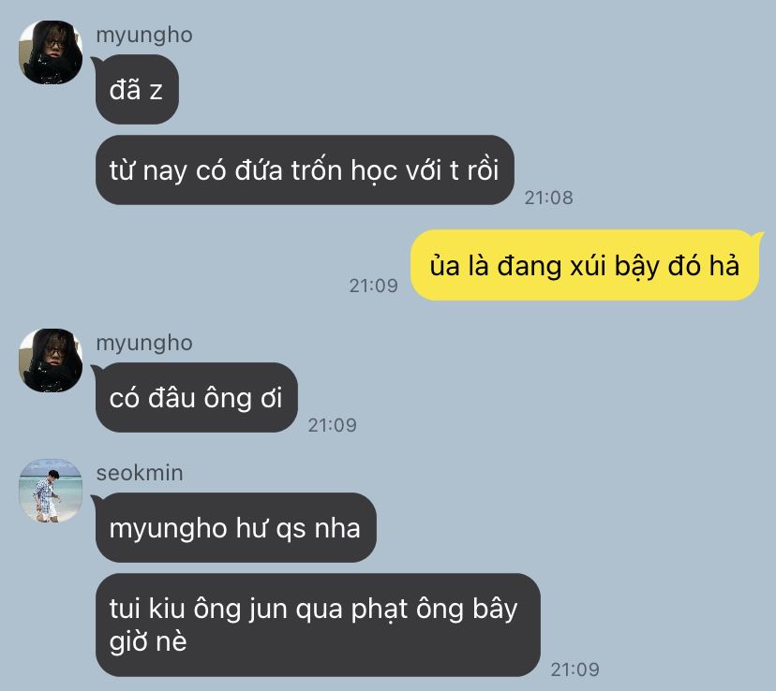776x691 pixels.
Task: Click "giờ nè" on the last bubble's second line
Action: [x=148, y=642]
